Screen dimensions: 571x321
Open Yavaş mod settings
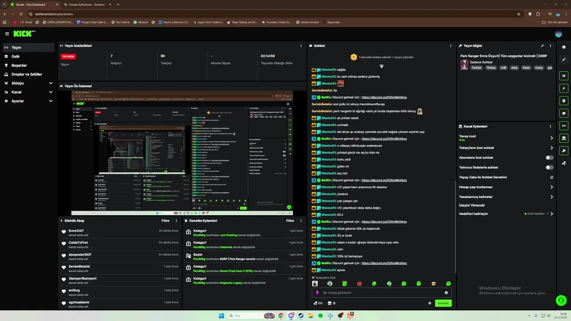(506, 138)
